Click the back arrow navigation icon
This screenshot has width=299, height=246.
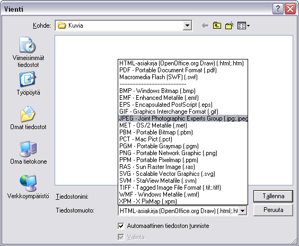coord(205,26)
